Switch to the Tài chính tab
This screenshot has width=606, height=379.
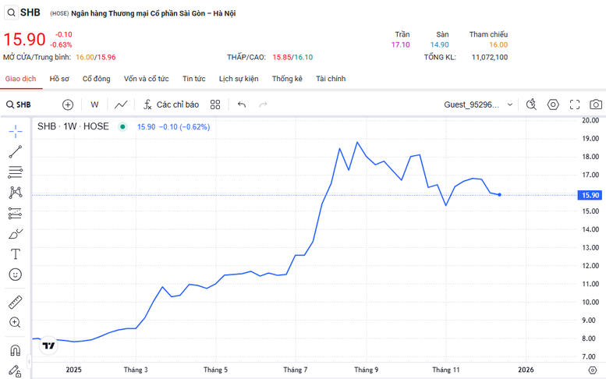(331, 79)
